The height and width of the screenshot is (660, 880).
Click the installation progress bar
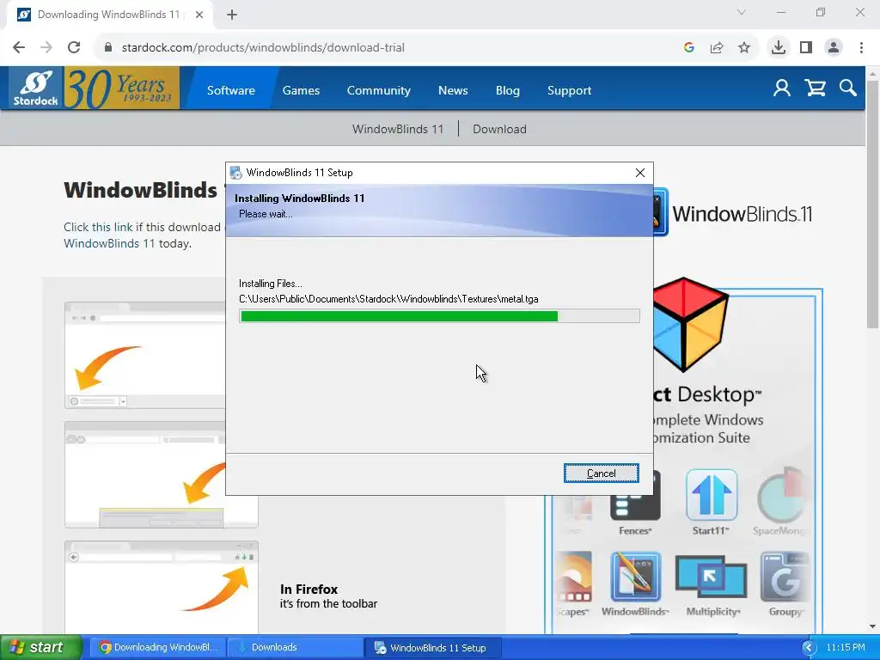439,316
